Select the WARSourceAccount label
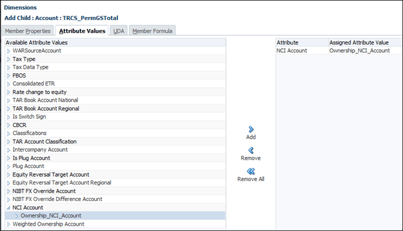The image size is (403, 231). point(37,51)
